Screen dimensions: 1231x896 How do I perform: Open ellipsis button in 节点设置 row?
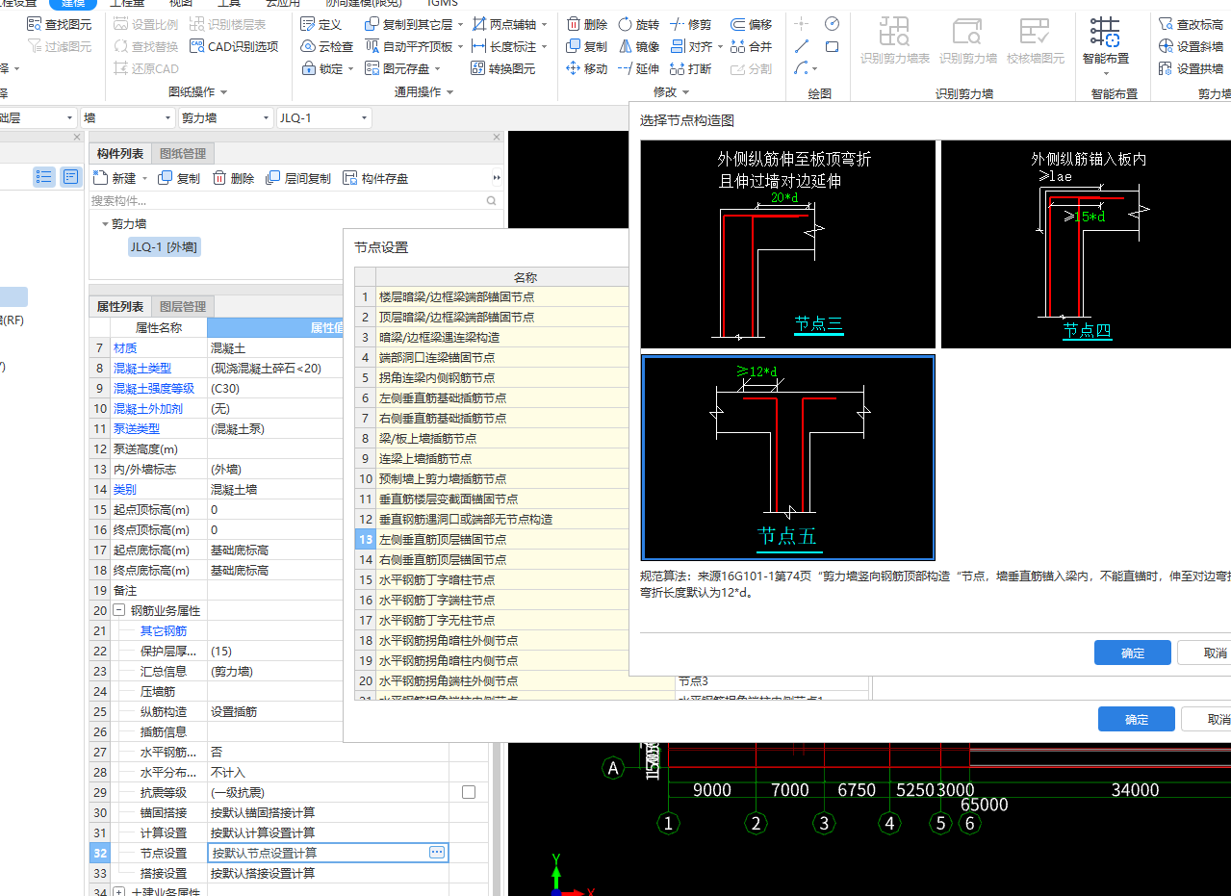[x=437, y=853]
